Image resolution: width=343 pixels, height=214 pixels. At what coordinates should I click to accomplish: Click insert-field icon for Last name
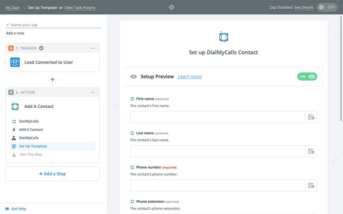pos(311,151)
